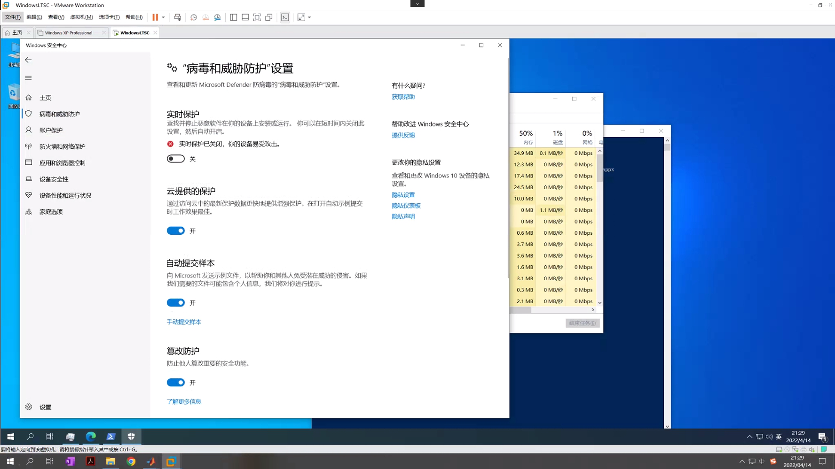
Task: Expand the top VMware toolbar pull-down chevron
Action: [417, 3]
